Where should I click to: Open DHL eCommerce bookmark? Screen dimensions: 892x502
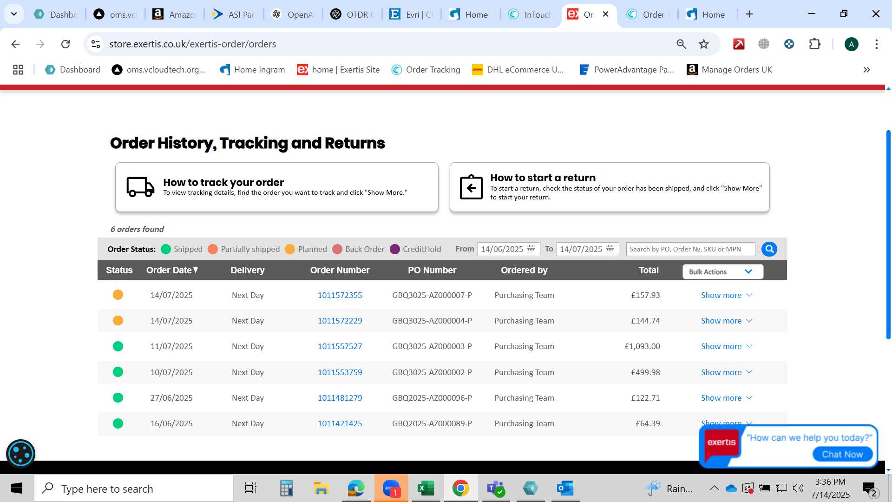point(518,70)
